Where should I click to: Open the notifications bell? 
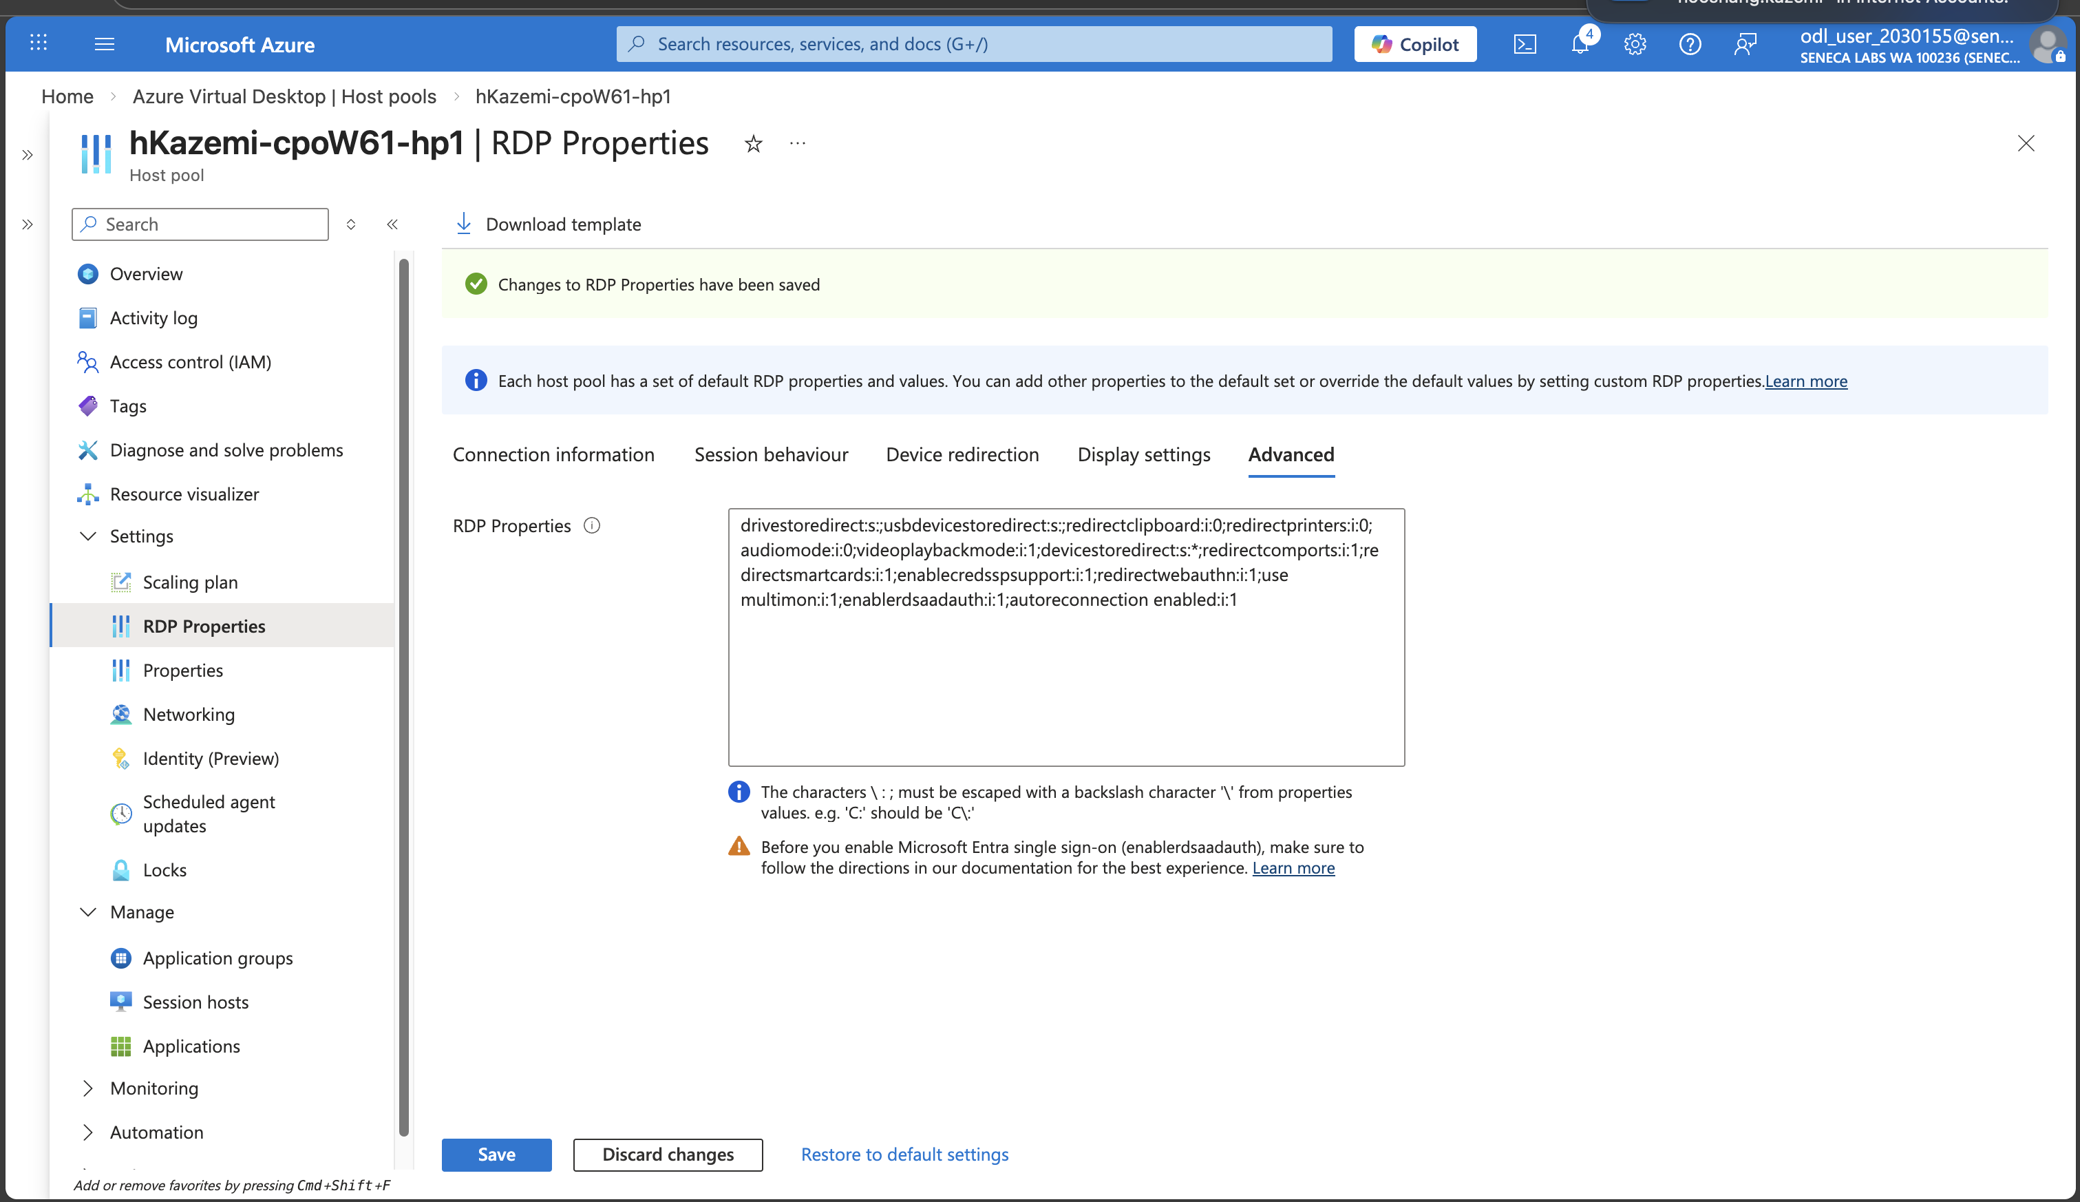pyautogui.click(x=1580, y=44)
